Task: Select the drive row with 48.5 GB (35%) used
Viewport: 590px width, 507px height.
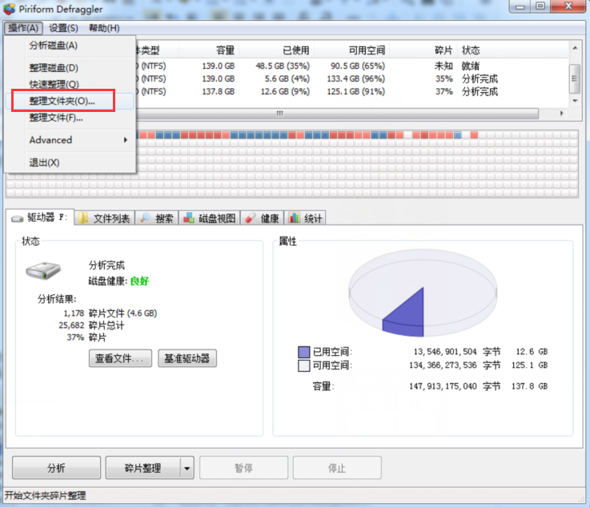Action: [351, 66]
